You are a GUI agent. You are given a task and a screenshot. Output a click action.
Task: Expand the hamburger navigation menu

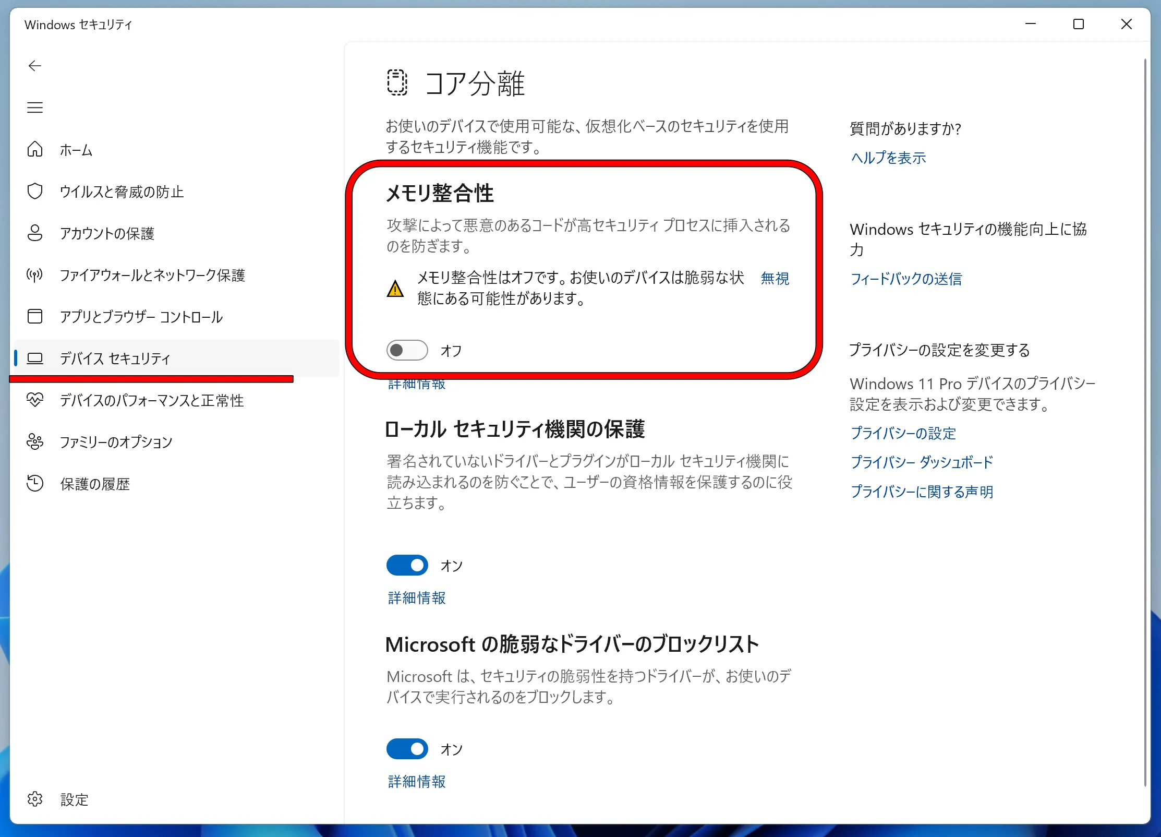(34, 107)
